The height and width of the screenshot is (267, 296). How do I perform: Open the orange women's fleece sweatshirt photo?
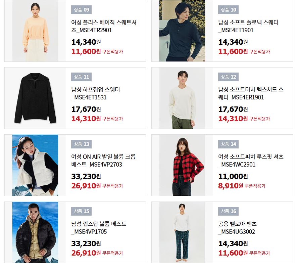pos(35,31)
